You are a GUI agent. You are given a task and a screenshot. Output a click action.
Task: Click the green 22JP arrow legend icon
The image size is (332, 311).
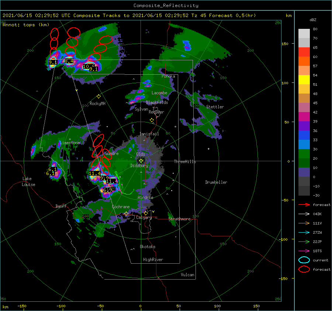[x=304, y=241]
